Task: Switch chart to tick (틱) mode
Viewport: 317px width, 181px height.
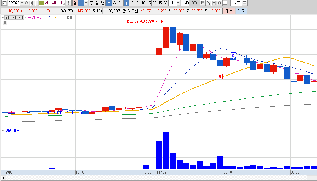Action: 120,3
